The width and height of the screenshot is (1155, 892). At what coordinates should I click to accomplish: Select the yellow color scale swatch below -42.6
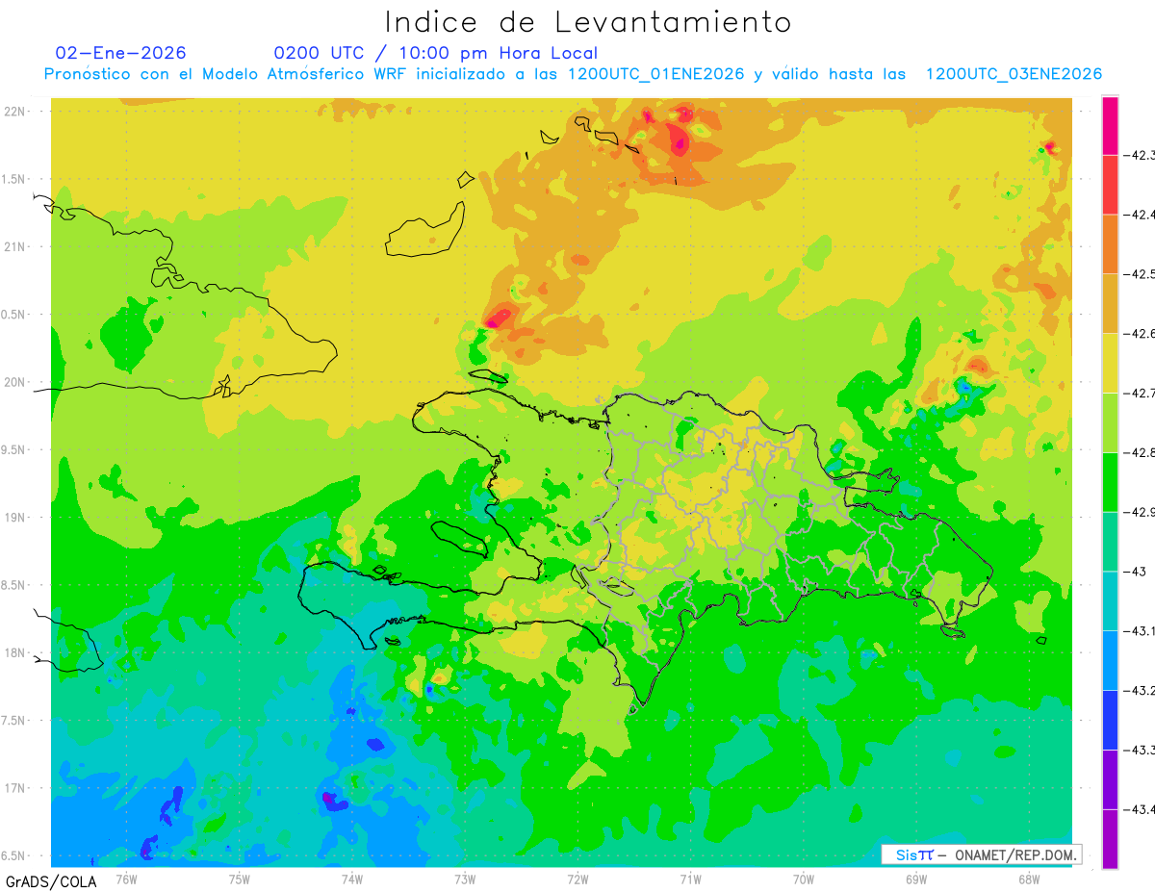coord(1110,363)
